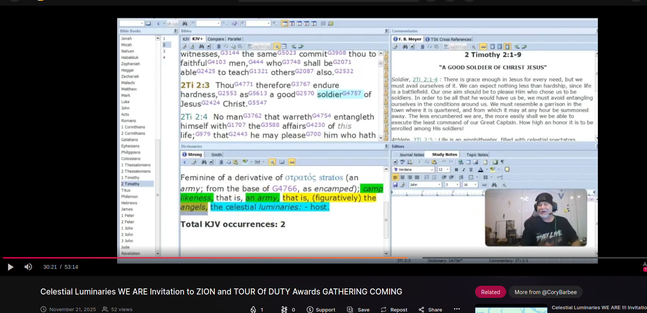Expand the font color options arrow
Image resolution: width=647 pixels, height=313 pixels.
(486, 170)
